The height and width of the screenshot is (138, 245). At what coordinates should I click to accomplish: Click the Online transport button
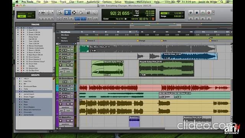191,13
